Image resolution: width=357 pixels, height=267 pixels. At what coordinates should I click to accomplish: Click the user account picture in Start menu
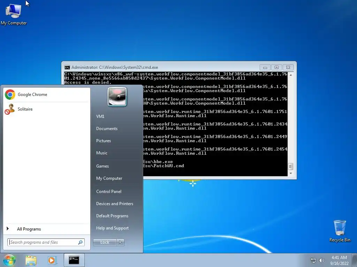[x=117, y=97]
